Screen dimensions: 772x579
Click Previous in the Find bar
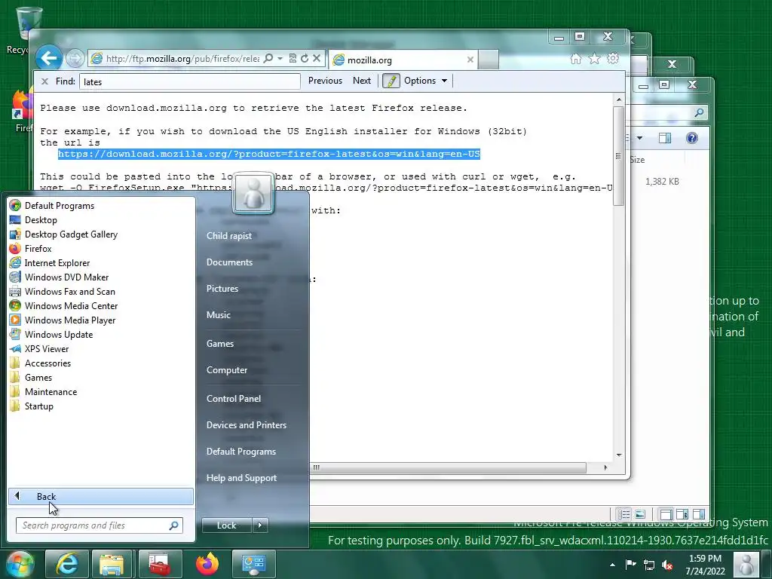325,81
